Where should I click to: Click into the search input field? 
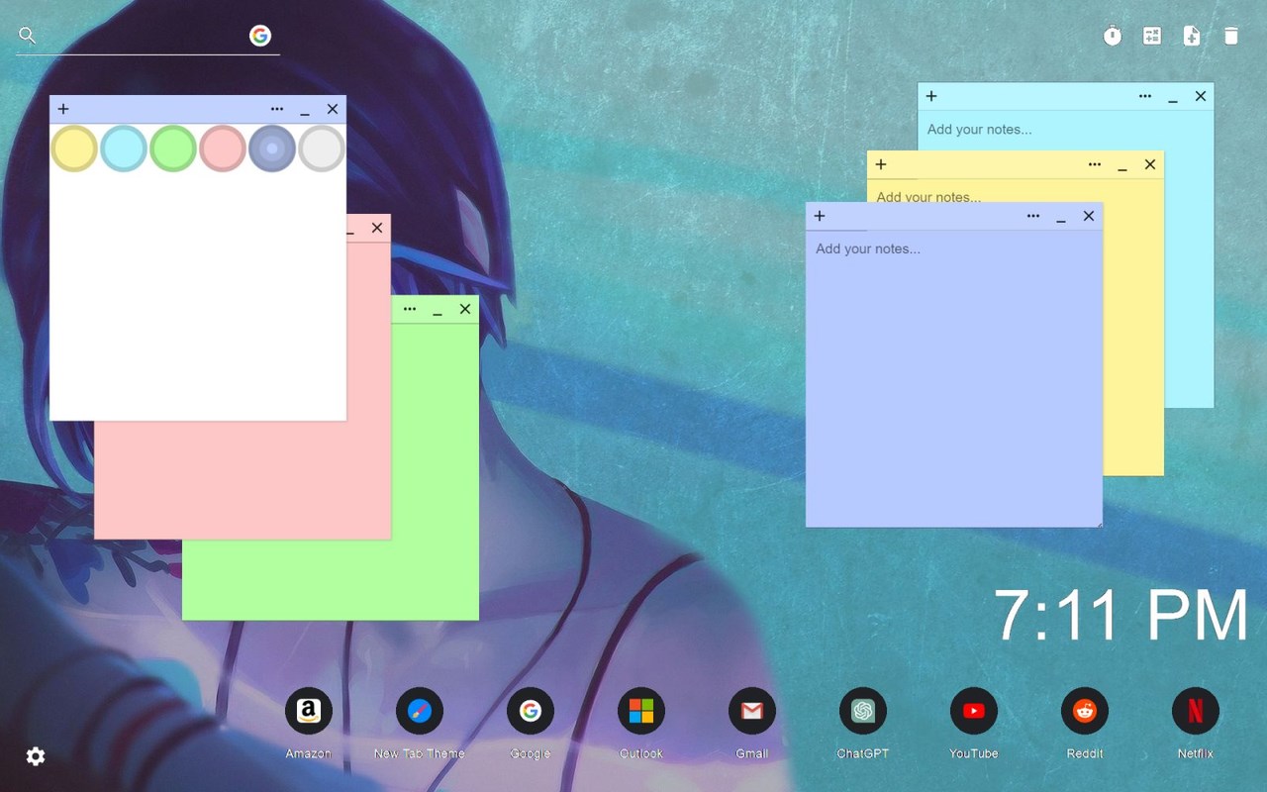144,37
